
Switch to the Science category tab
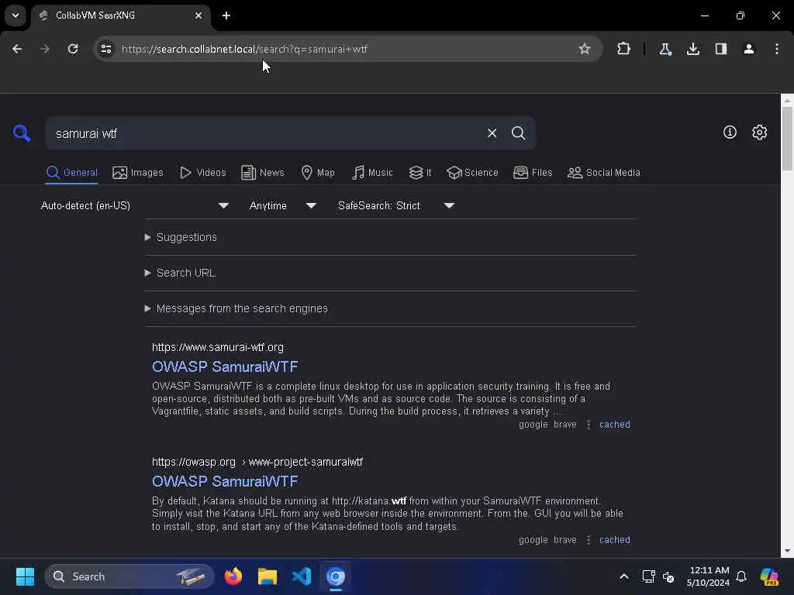click(x=472, y=173)
